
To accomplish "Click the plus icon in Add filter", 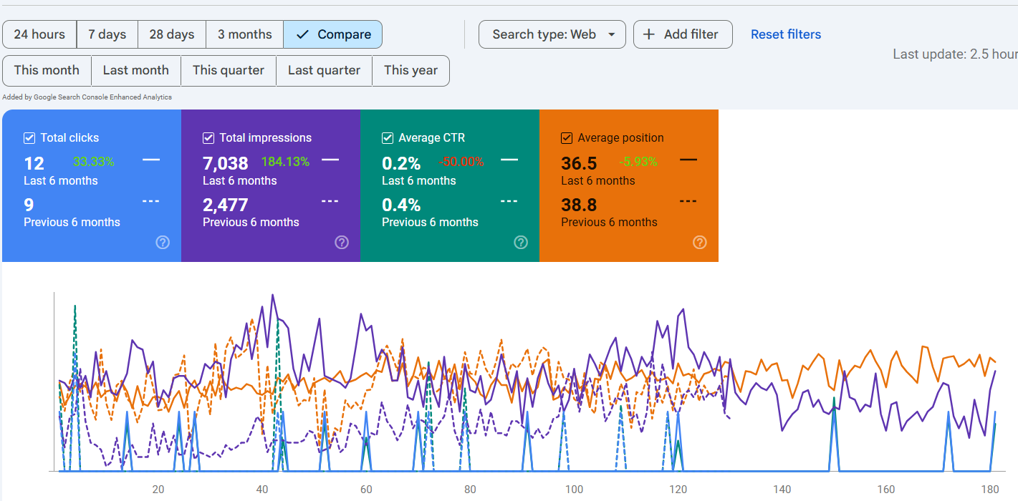I will [649, 34].
